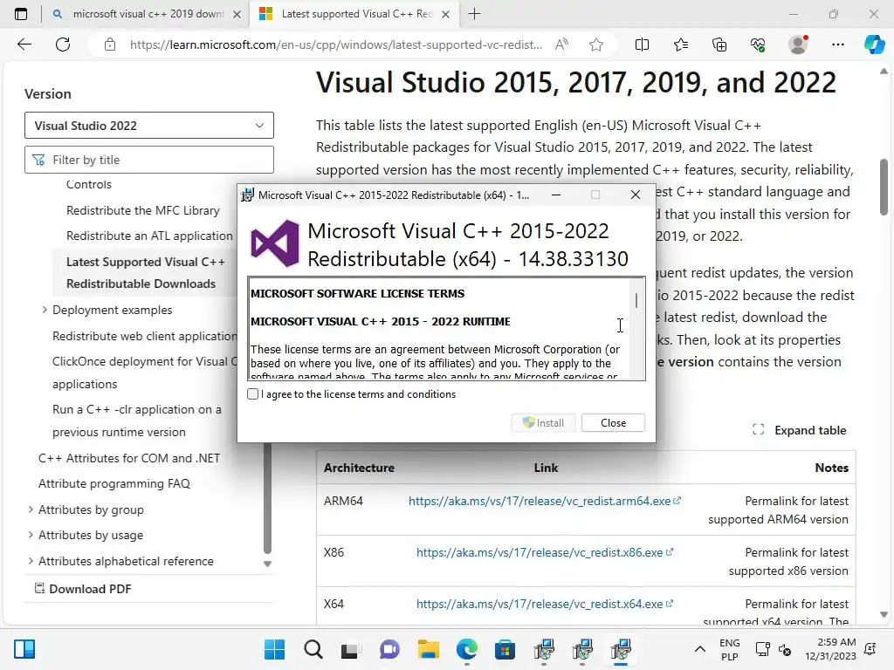Show hidden icons via tray chevron
The height and width of the screenshot is (670, 894).
click(700, 649)
